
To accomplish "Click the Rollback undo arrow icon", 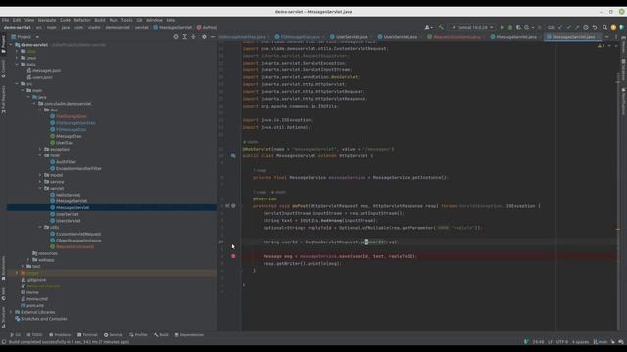I will (595, 28).
